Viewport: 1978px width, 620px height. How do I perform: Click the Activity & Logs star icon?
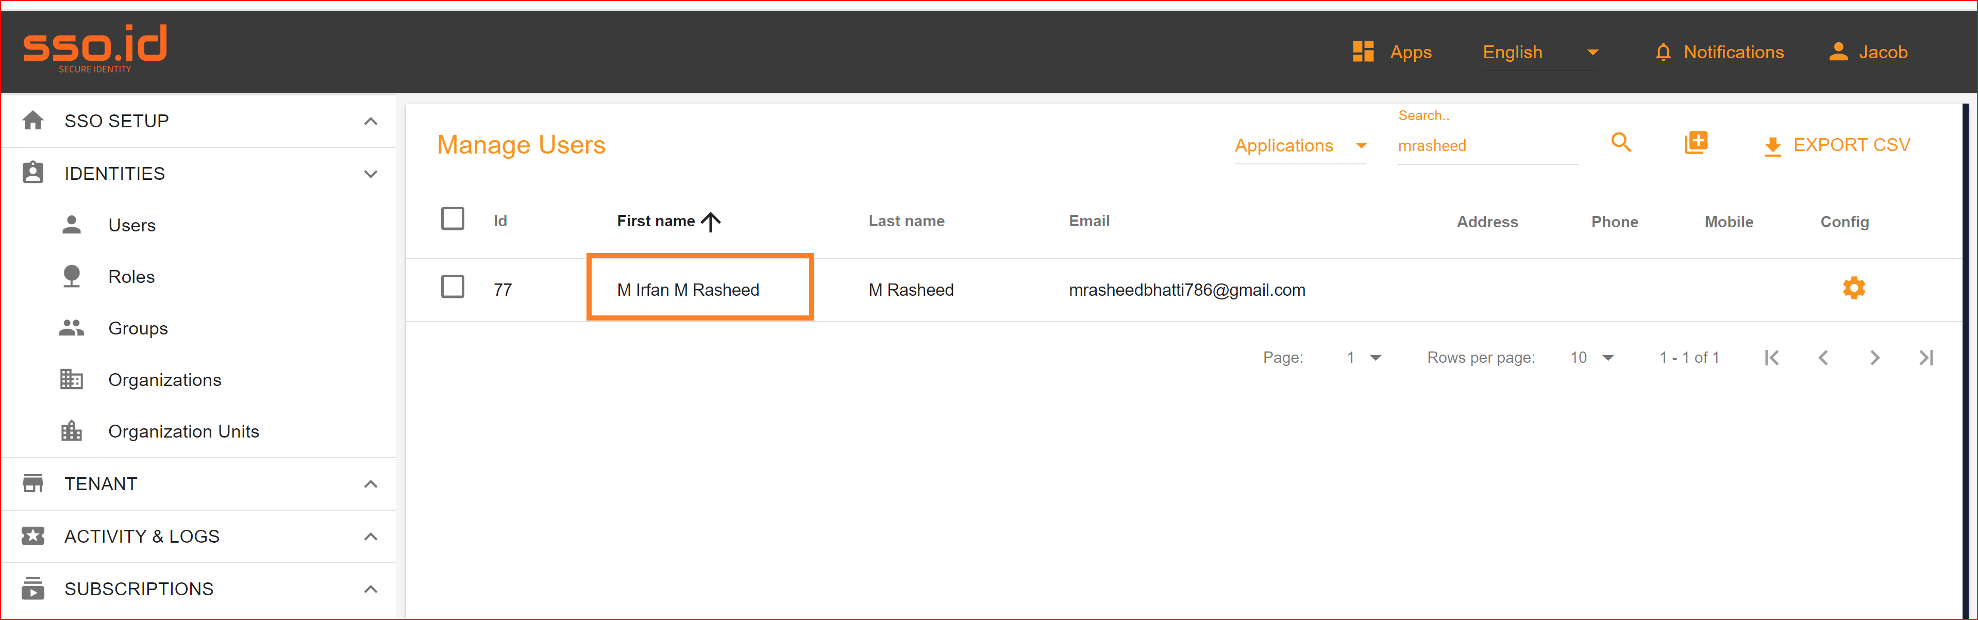pos(33,535)
